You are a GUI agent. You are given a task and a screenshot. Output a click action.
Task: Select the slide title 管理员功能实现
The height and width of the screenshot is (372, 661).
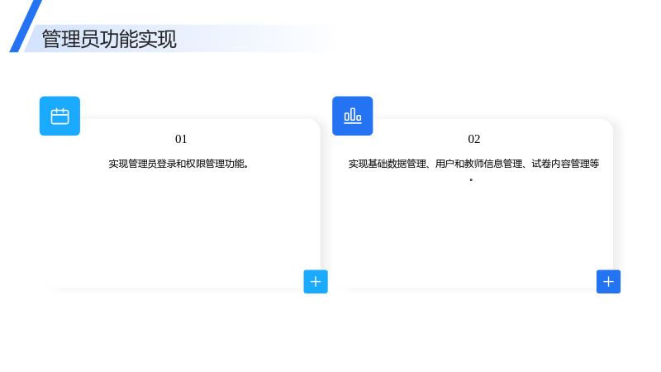pyautogui.click(x=109, y=39)
